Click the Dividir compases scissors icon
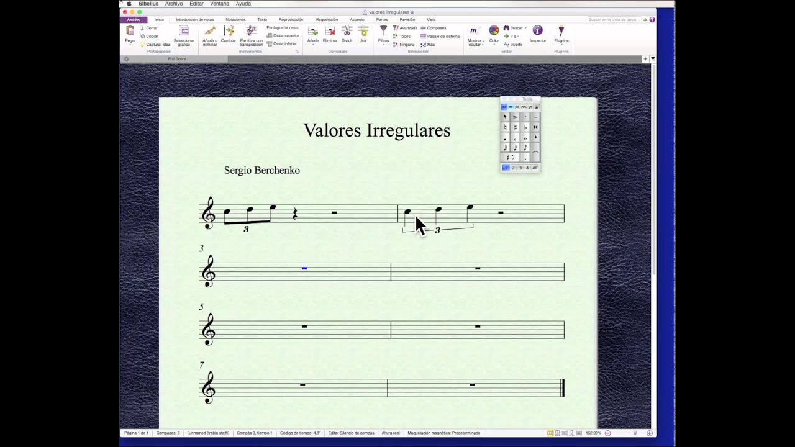 click(x=347, y=30)
